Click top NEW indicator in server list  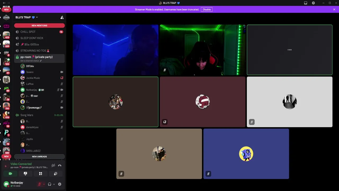coord(6,10)
